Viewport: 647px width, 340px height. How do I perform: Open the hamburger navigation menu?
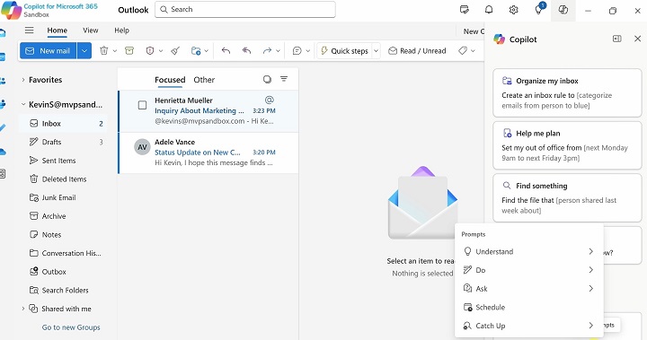click(x=30, y=31)
